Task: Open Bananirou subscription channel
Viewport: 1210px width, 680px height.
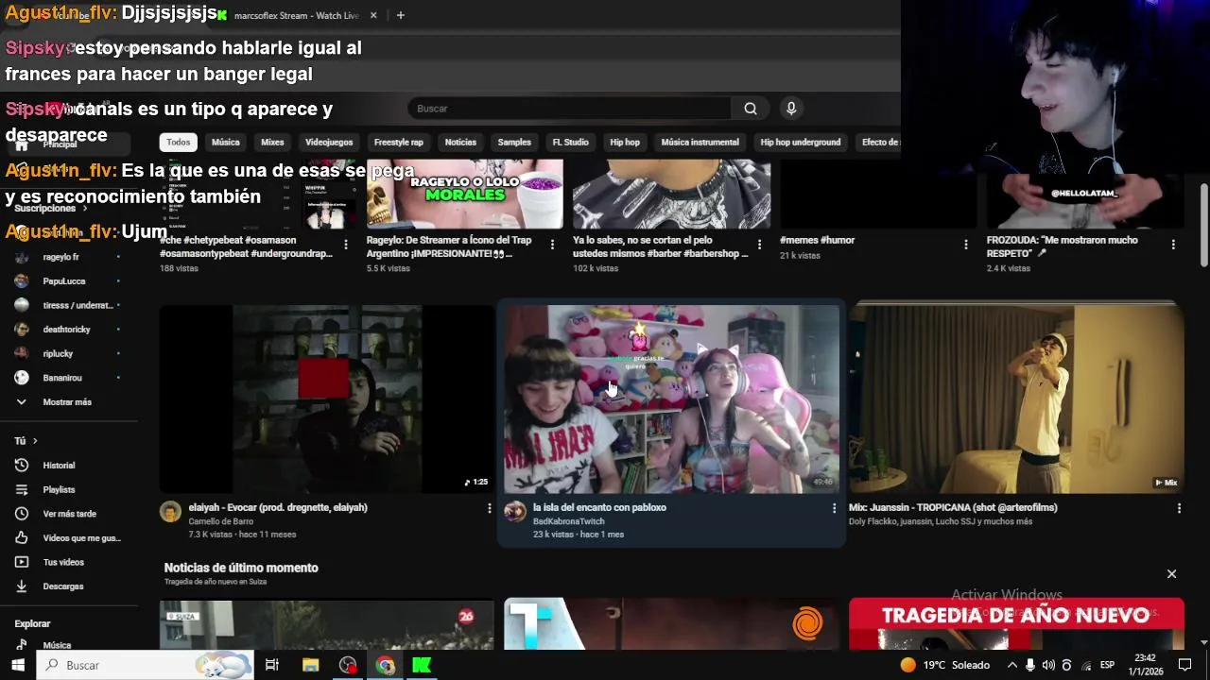Action: click(x=62, y=378)
